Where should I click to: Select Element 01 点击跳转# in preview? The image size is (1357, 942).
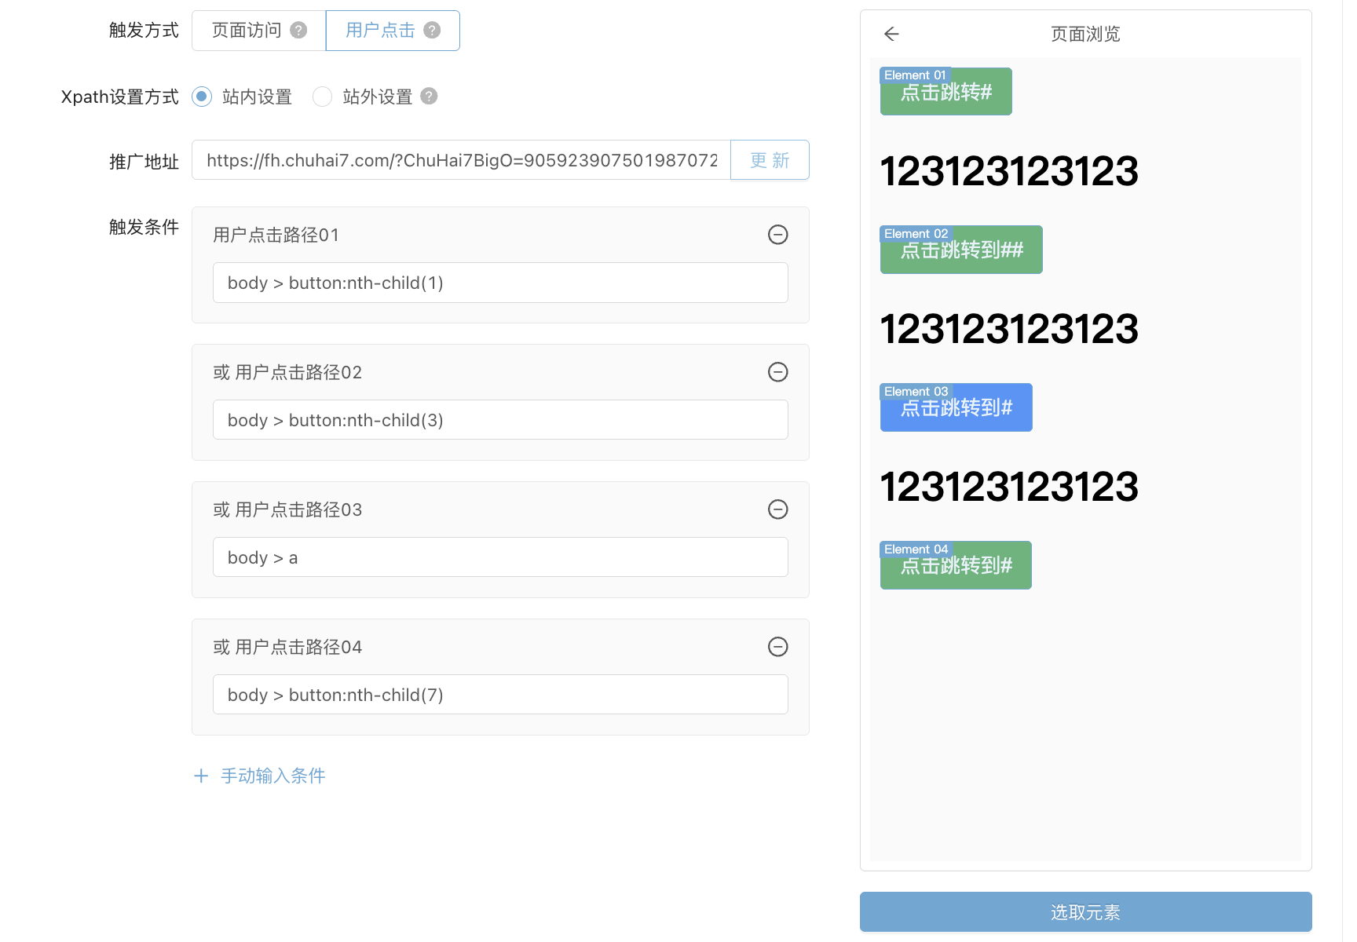tap(946, 93)
